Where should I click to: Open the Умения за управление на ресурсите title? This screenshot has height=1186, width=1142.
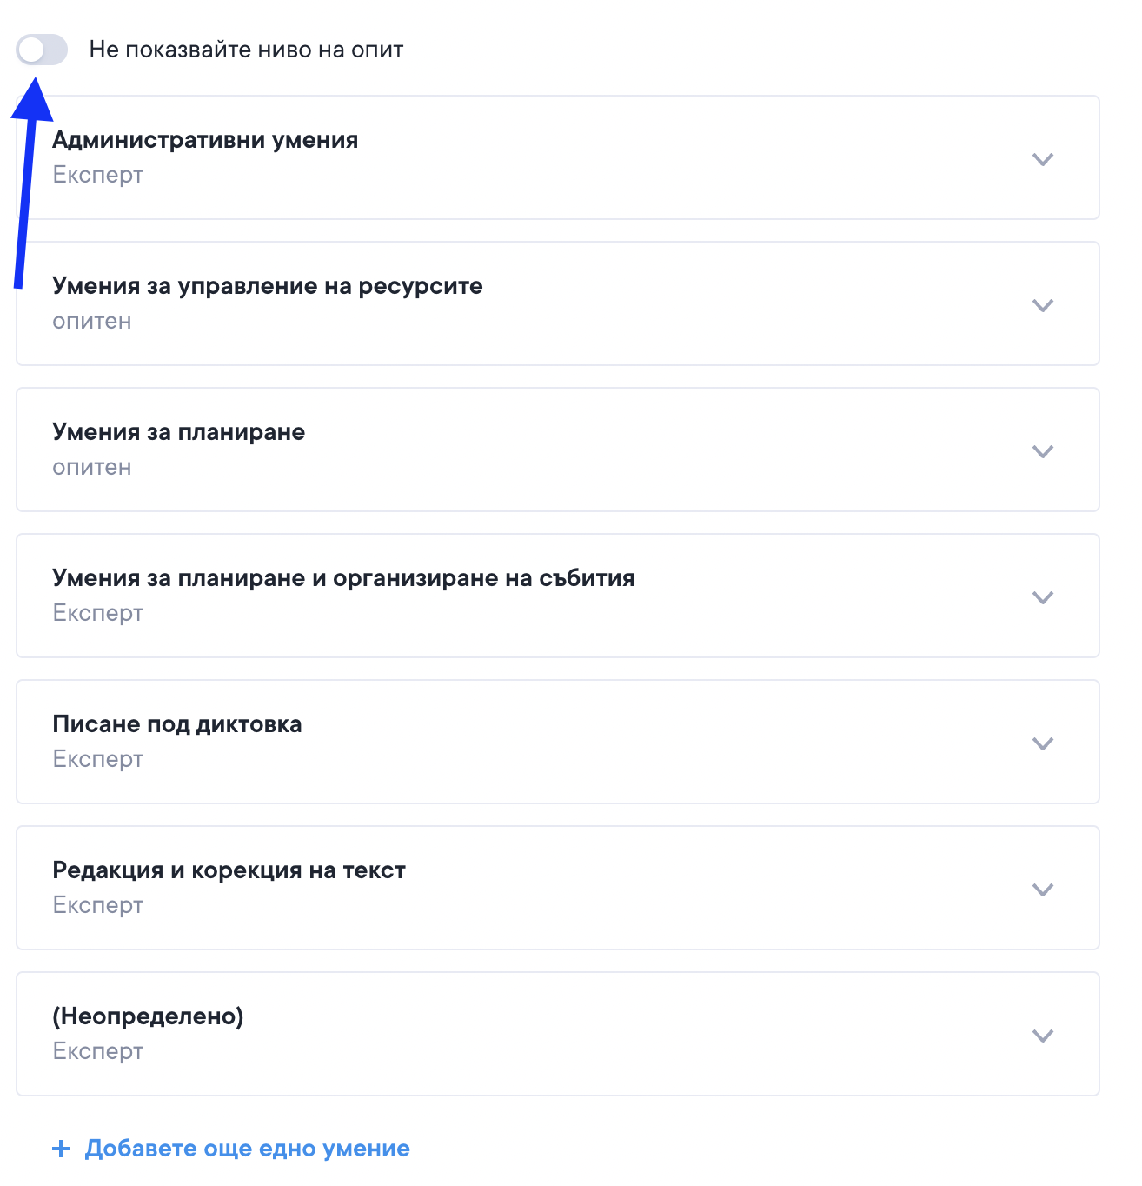point(267,286)
